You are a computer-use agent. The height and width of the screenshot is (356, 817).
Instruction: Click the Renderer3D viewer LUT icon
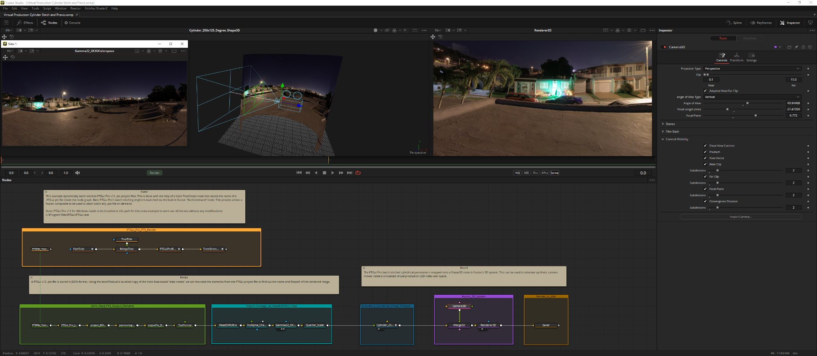[x=618, y=30]
